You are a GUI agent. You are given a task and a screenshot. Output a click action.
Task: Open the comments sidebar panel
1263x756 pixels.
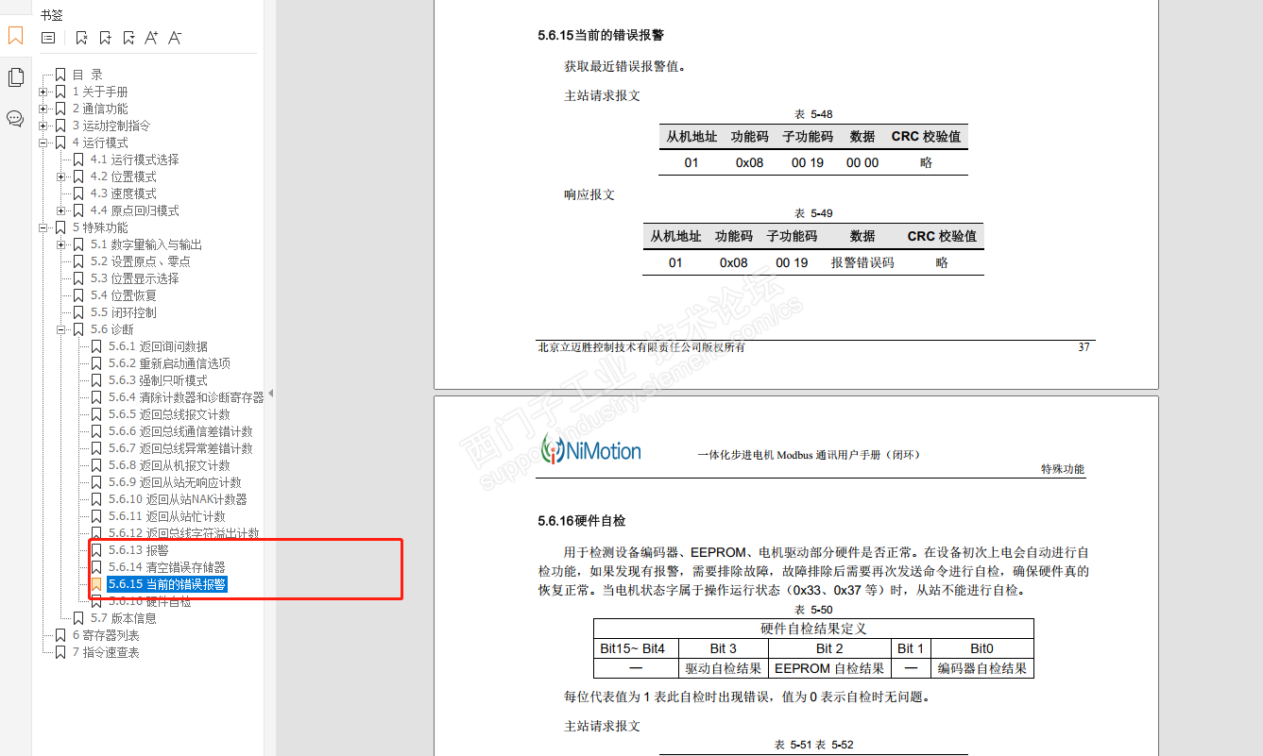(15, 118)
